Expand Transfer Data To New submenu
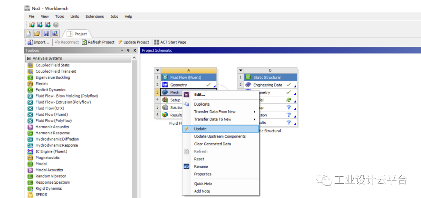This screenshot has width=421, height=198. tap(220, 119)
